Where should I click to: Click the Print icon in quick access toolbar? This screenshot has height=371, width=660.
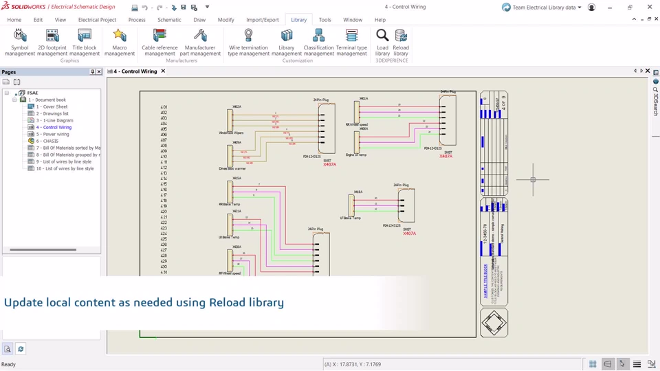[135, 7]
